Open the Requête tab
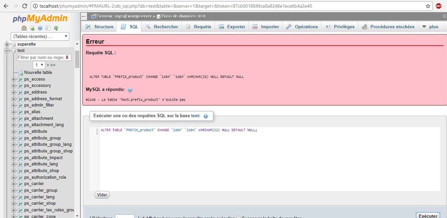Screen dimensions: 447x218 [198, 27]
